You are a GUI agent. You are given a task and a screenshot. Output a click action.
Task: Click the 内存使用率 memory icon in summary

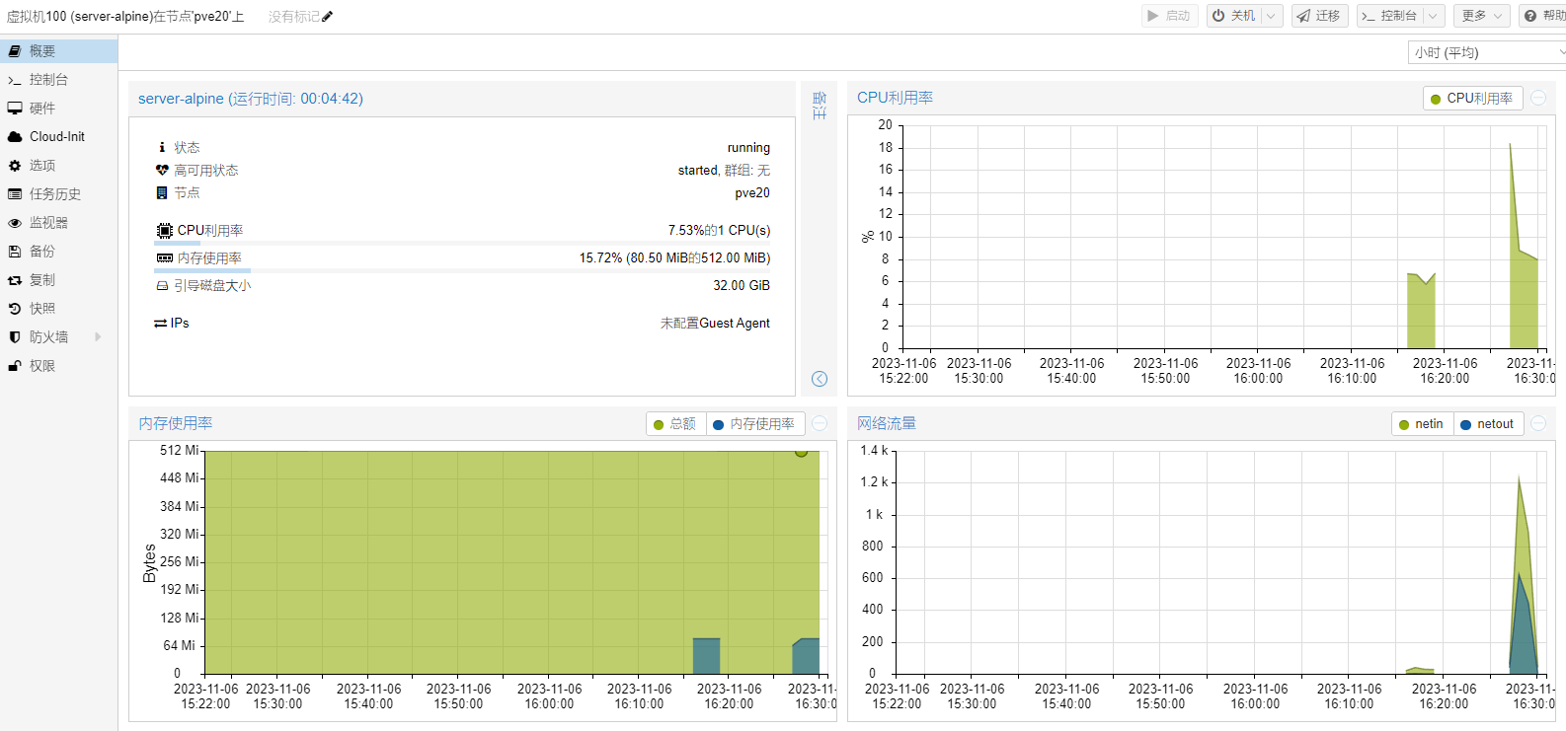[x=165, y=257]
